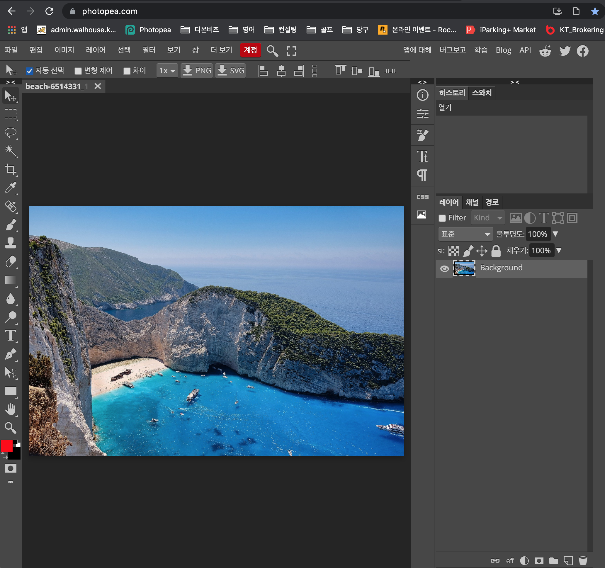Enable the 변형 제어 checkbox

click(78, 71)
